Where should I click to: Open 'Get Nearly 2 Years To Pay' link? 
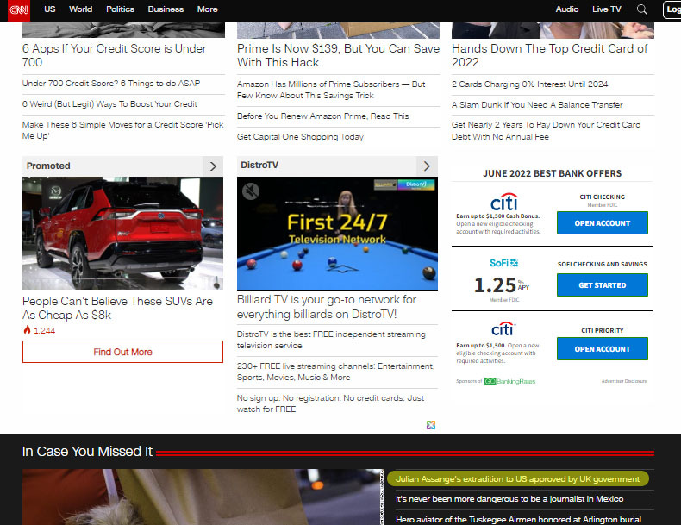click(546, 131)
